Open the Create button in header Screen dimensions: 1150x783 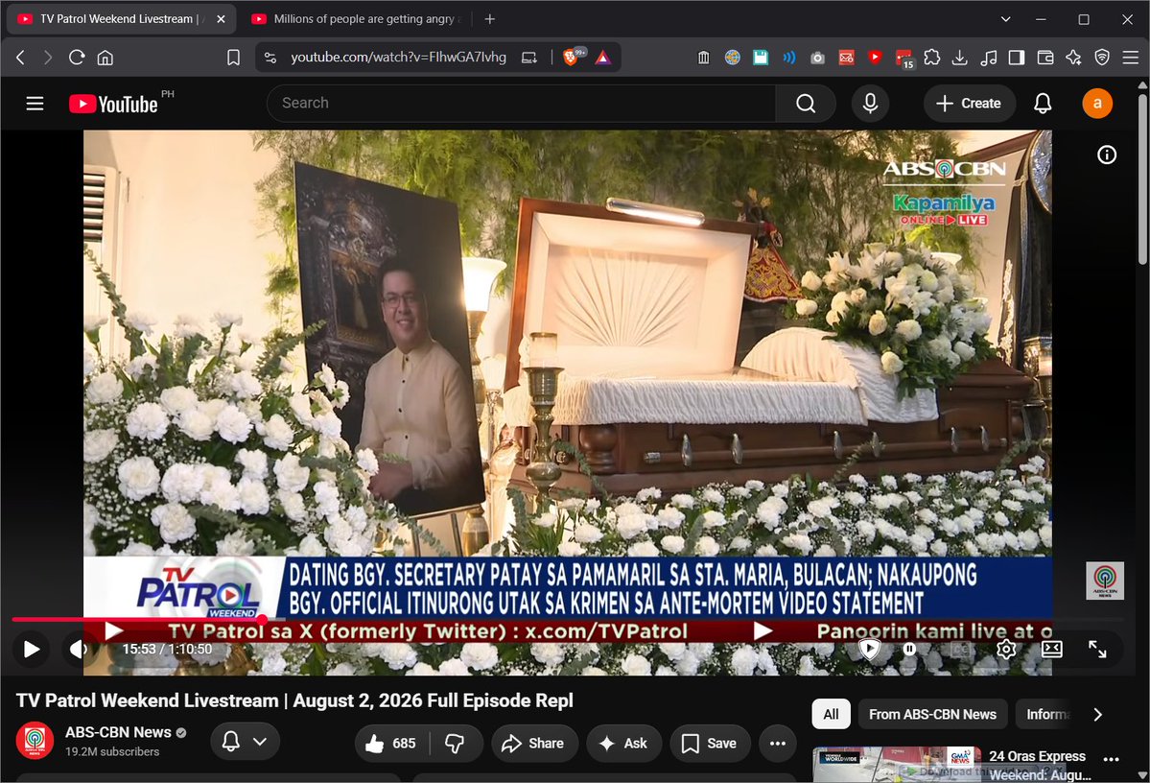pyautogui.click(x=969, y=104)
